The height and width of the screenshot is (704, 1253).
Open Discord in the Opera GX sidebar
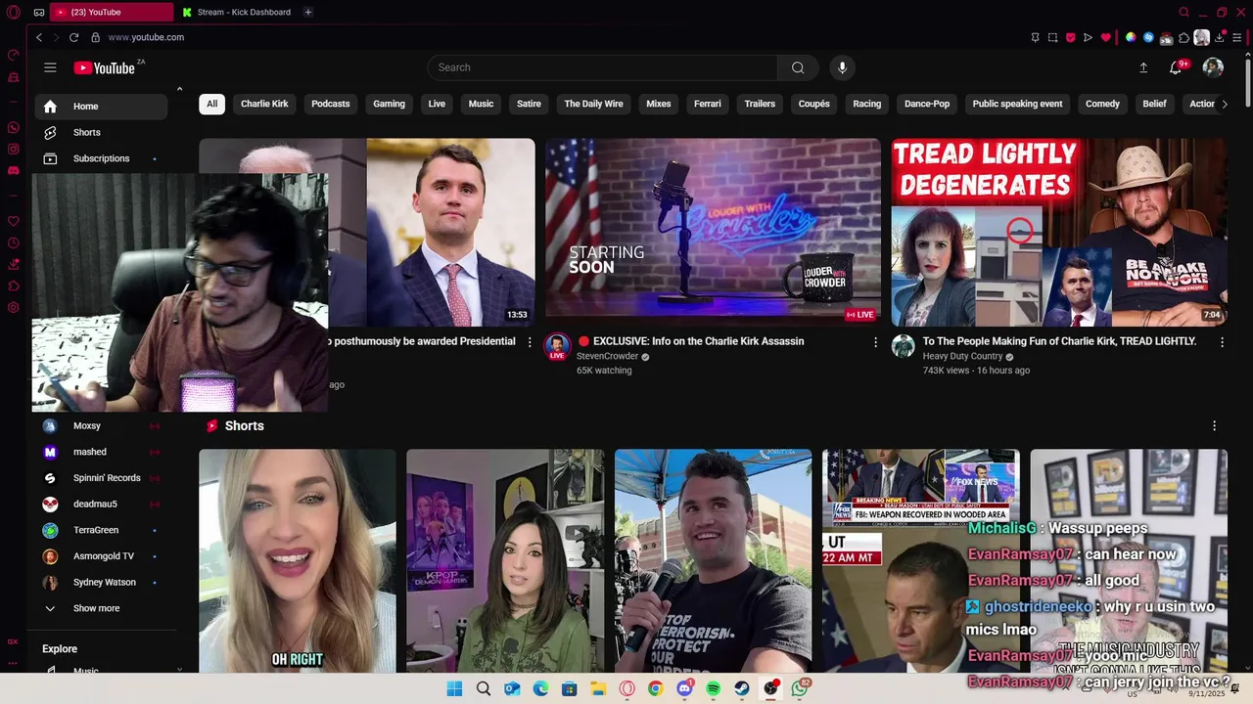pos(14,171)
